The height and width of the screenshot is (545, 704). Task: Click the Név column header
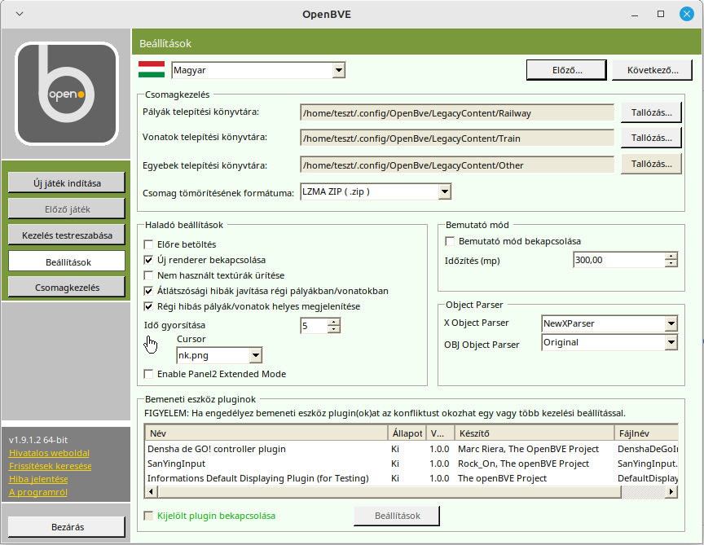tap(266, 433)
